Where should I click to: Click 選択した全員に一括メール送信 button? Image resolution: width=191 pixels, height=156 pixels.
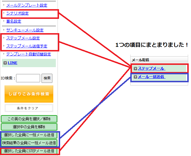29,135
